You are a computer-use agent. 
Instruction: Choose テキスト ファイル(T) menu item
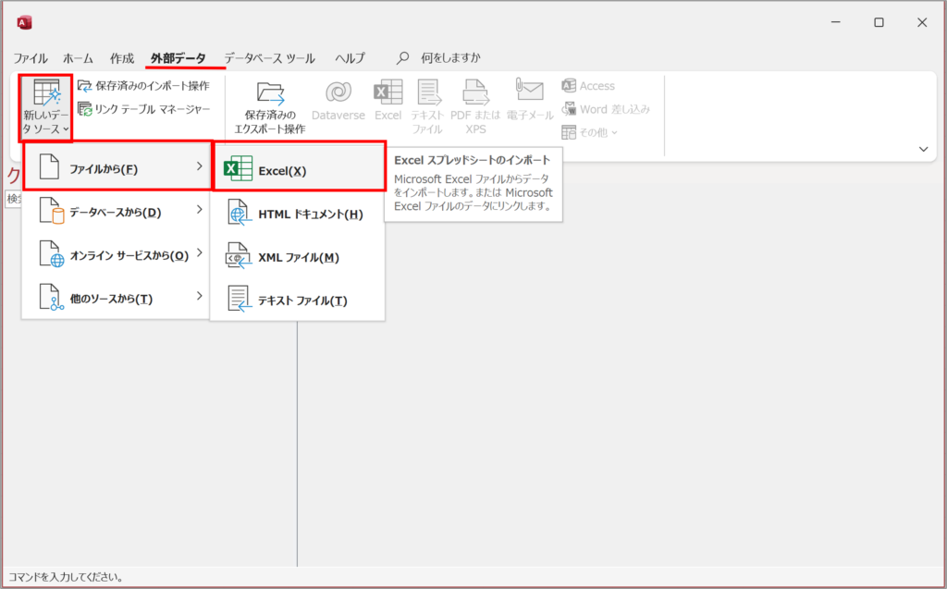click(x=297, y=301)
